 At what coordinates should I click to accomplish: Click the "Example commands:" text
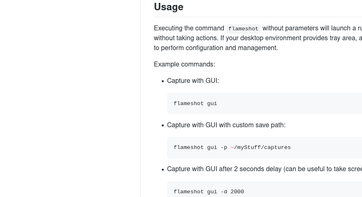[x=184, y=64]
